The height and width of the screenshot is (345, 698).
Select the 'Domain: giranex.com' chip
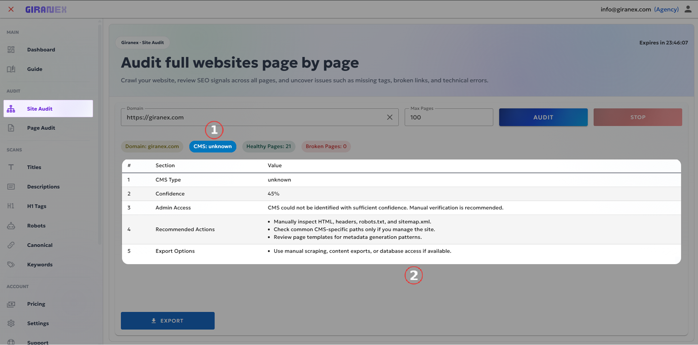(x=152, y=147)
